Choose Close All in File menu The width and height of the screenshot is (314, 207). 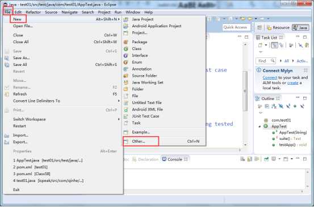click(63, 42)
